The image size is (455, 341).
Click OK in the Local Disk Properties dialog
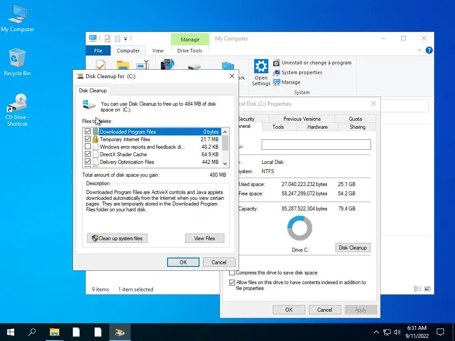click(289, 309)
